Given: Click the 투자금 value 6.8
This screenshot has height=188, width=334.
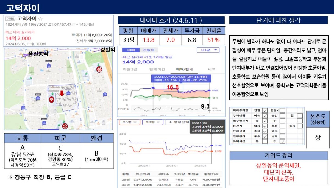Looking at the screenshot, I should point(192,40).
